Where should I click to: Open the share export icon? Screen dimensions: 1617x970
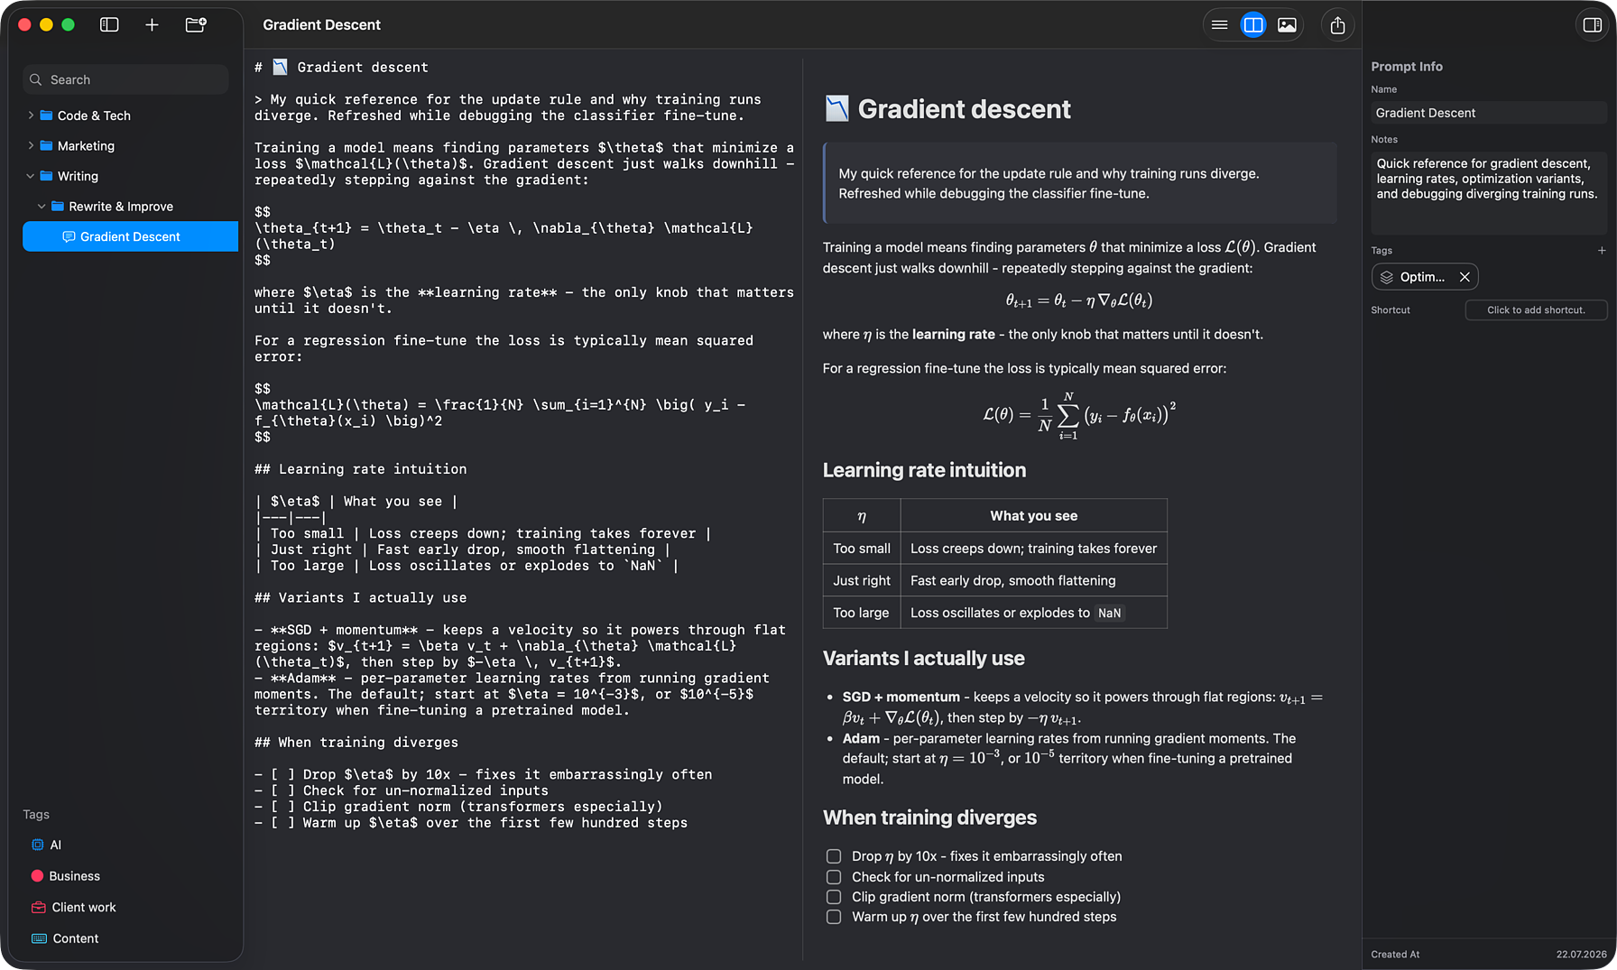1337,25
